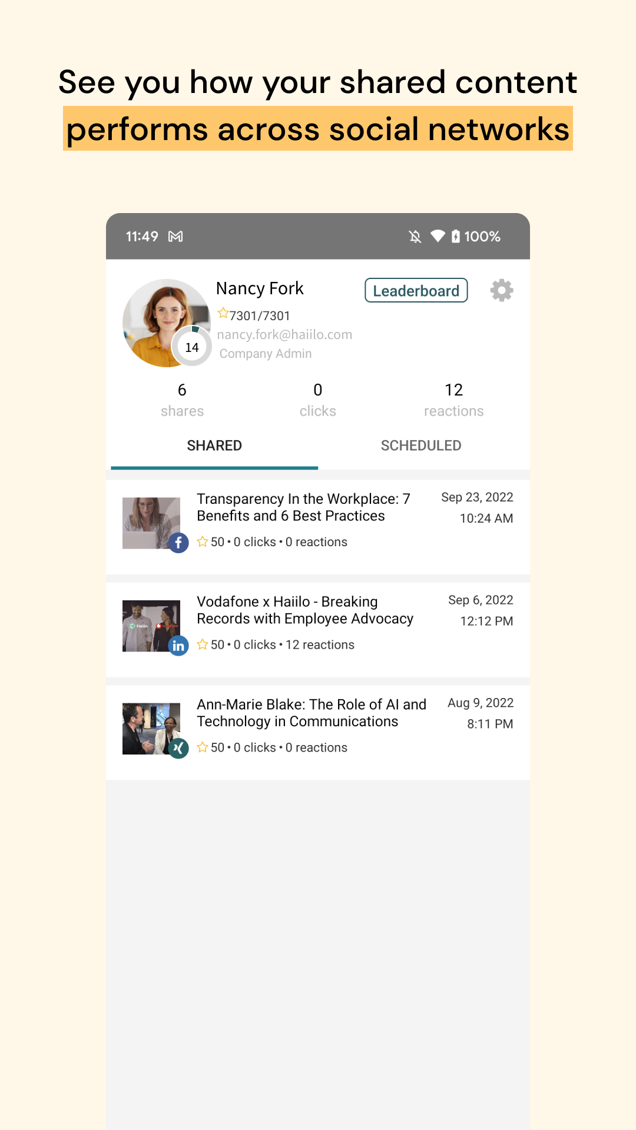Tap the name 'Nancy Fork'

click(x=260, y=288)
